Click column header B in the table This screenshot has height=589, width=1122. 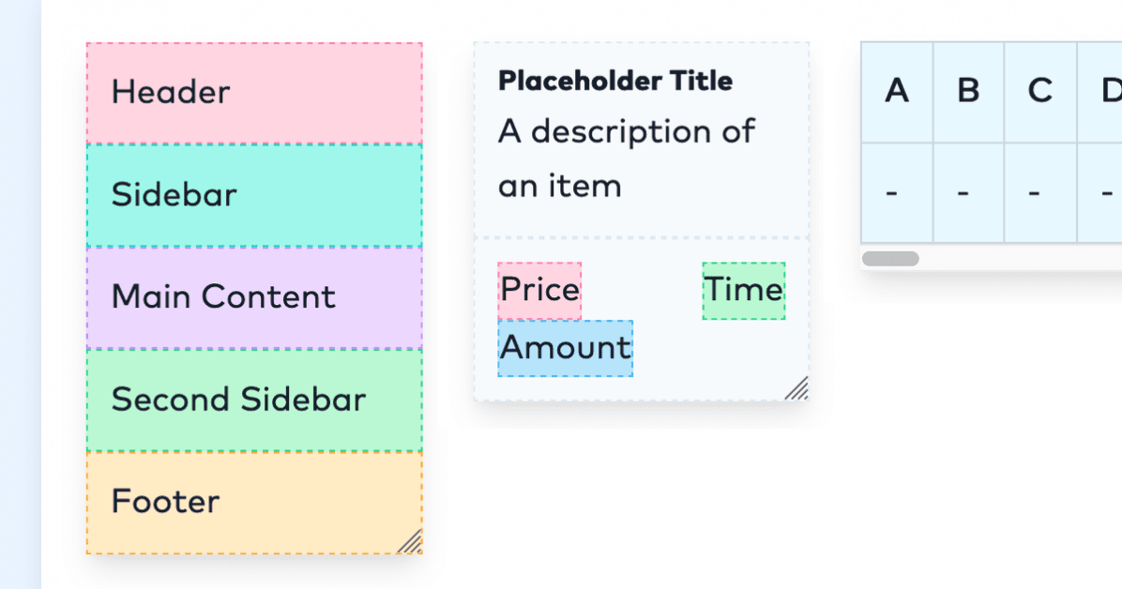(x=968, y=92)
